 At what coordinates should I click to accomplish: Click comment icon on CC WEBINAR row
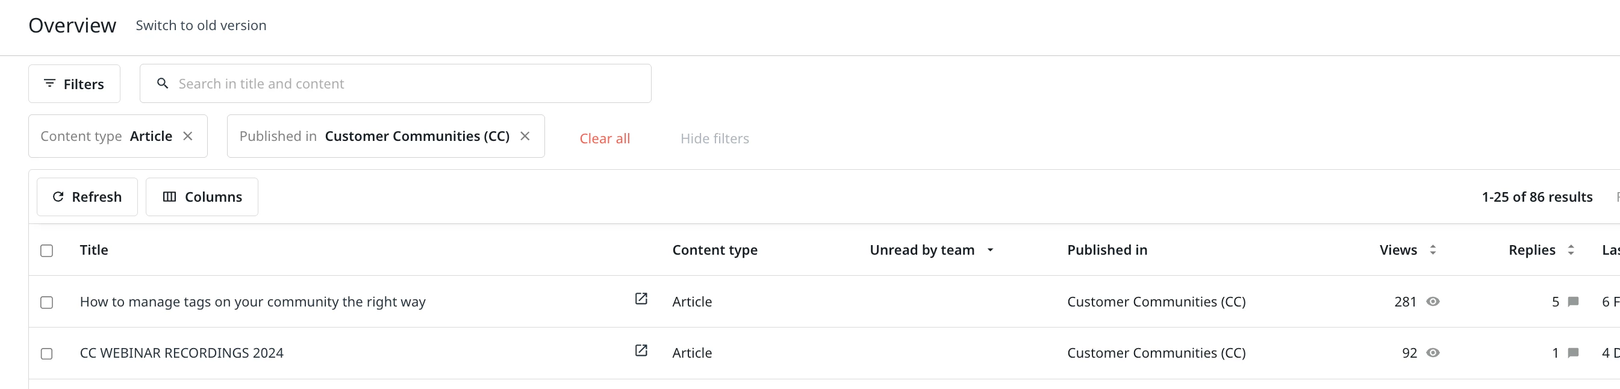[1573, 352]
